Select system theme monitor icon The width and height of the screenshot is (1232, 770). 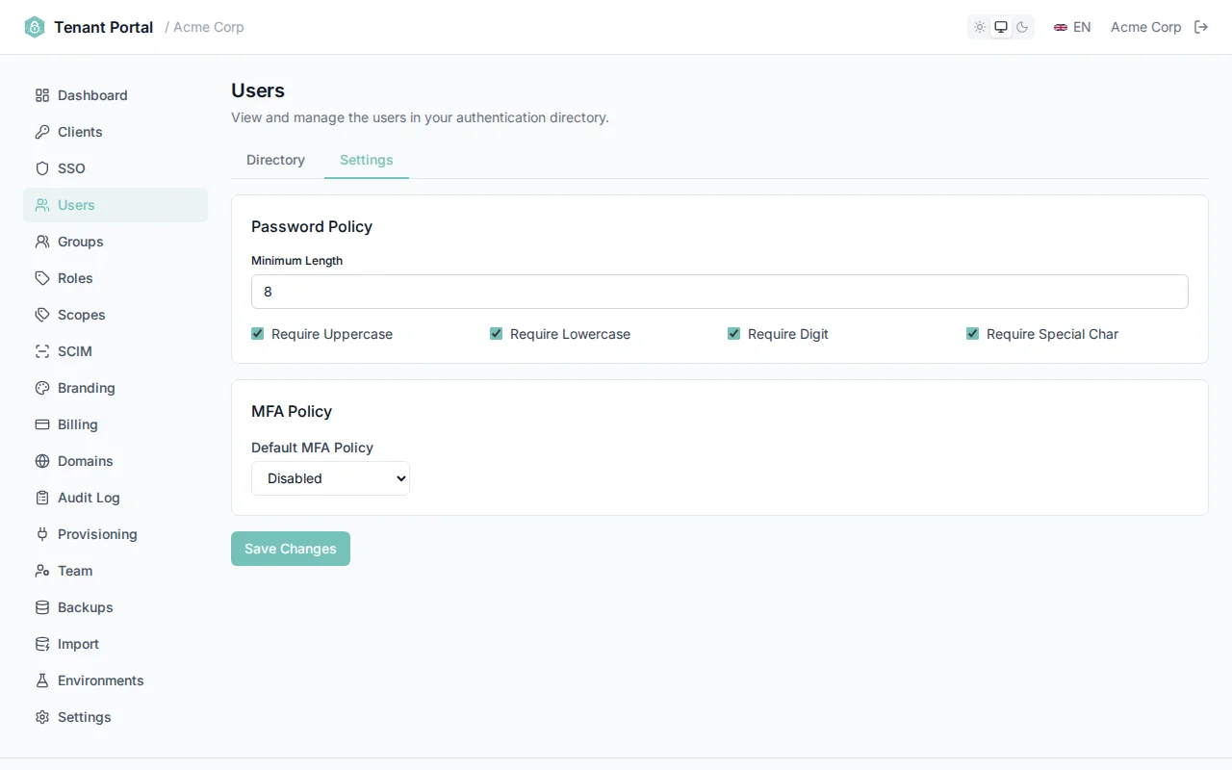pos(1001,27)
